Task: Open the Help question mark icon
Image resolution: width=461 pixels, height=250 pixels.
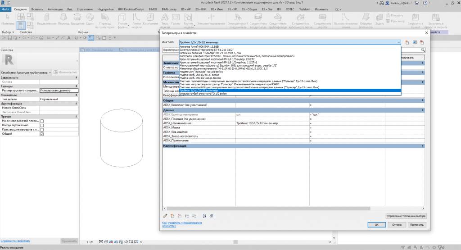Action: pyautogui.click(x=425, y=3)
